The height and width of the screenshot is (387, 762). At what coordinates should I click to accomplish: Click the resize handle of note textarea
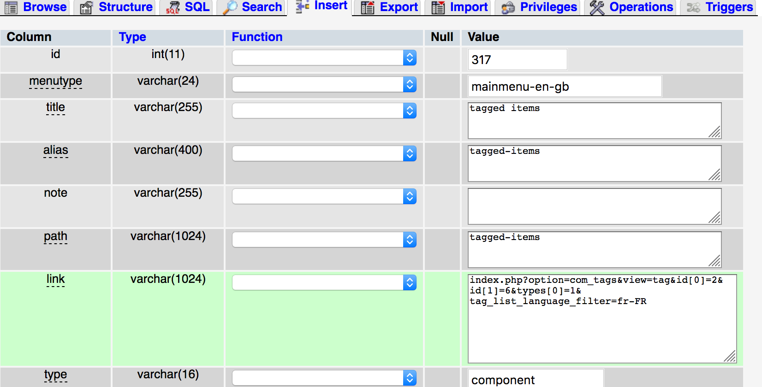pos(715,218)
